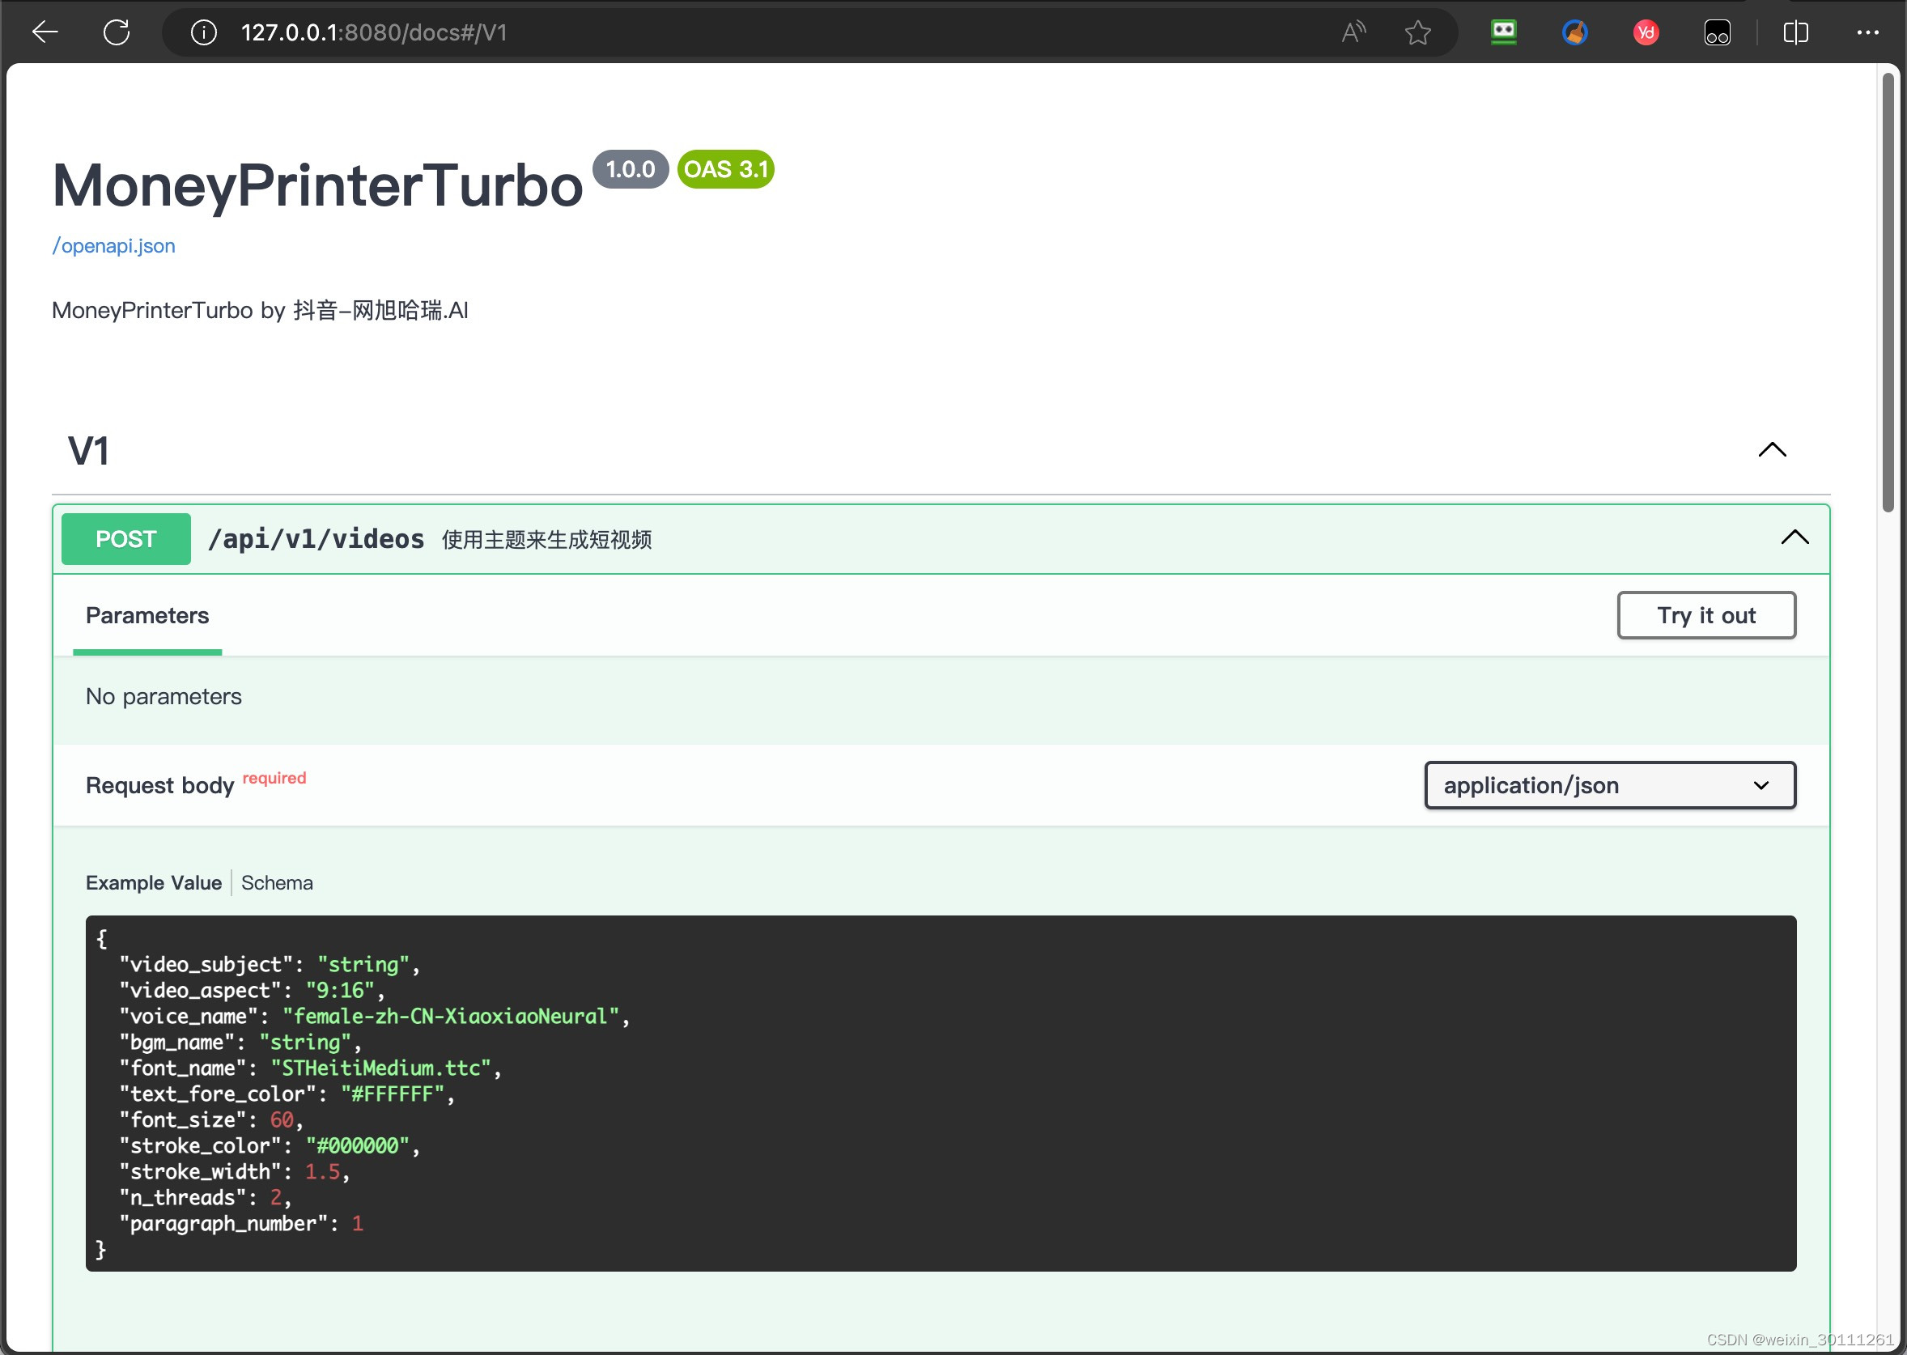Click the browser back arrow
1907x1355 pixels.
coord(45,32)
